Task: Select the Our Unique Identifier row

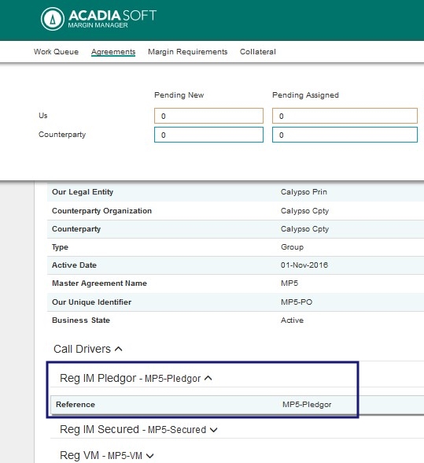Action: coord(235,302)
